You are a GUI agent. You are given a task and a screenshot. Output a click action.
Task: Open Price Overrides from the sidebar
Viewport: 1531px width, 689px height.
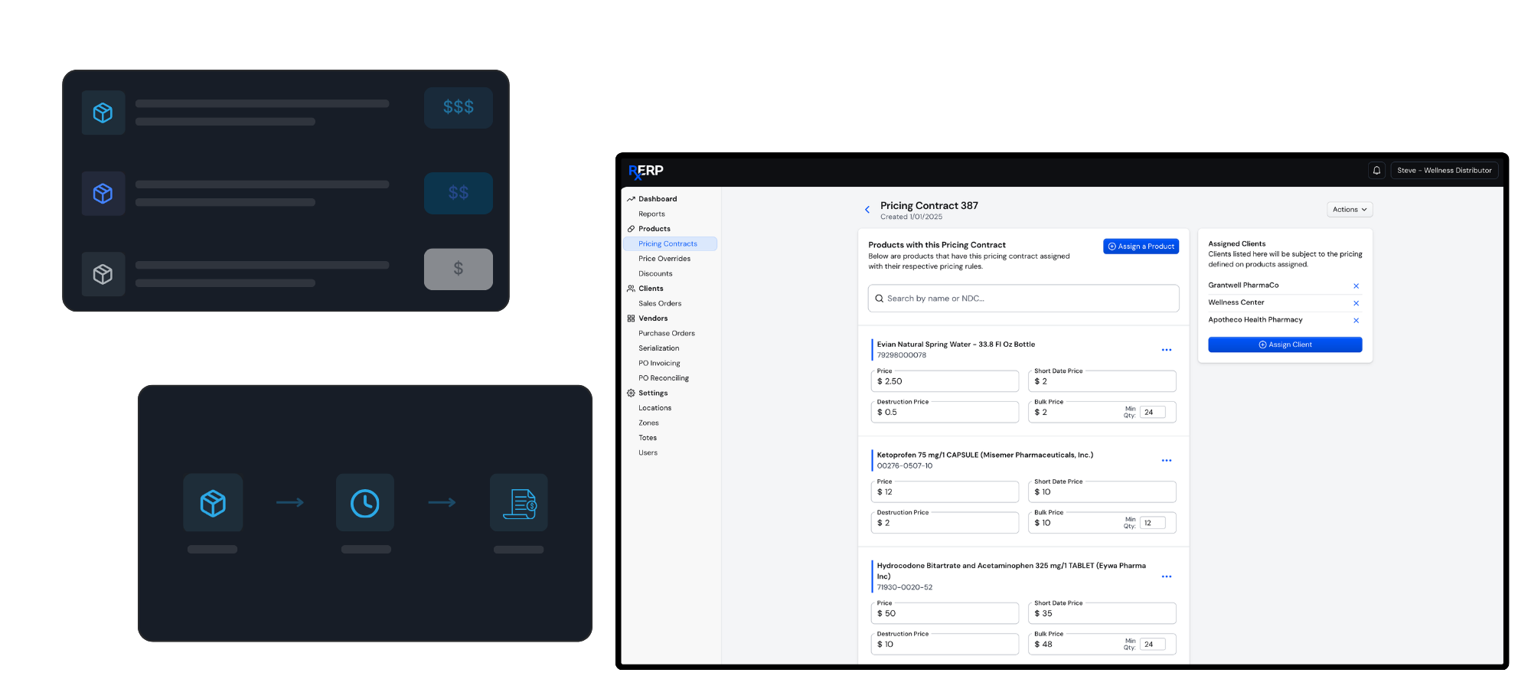(x=664, y=259)
